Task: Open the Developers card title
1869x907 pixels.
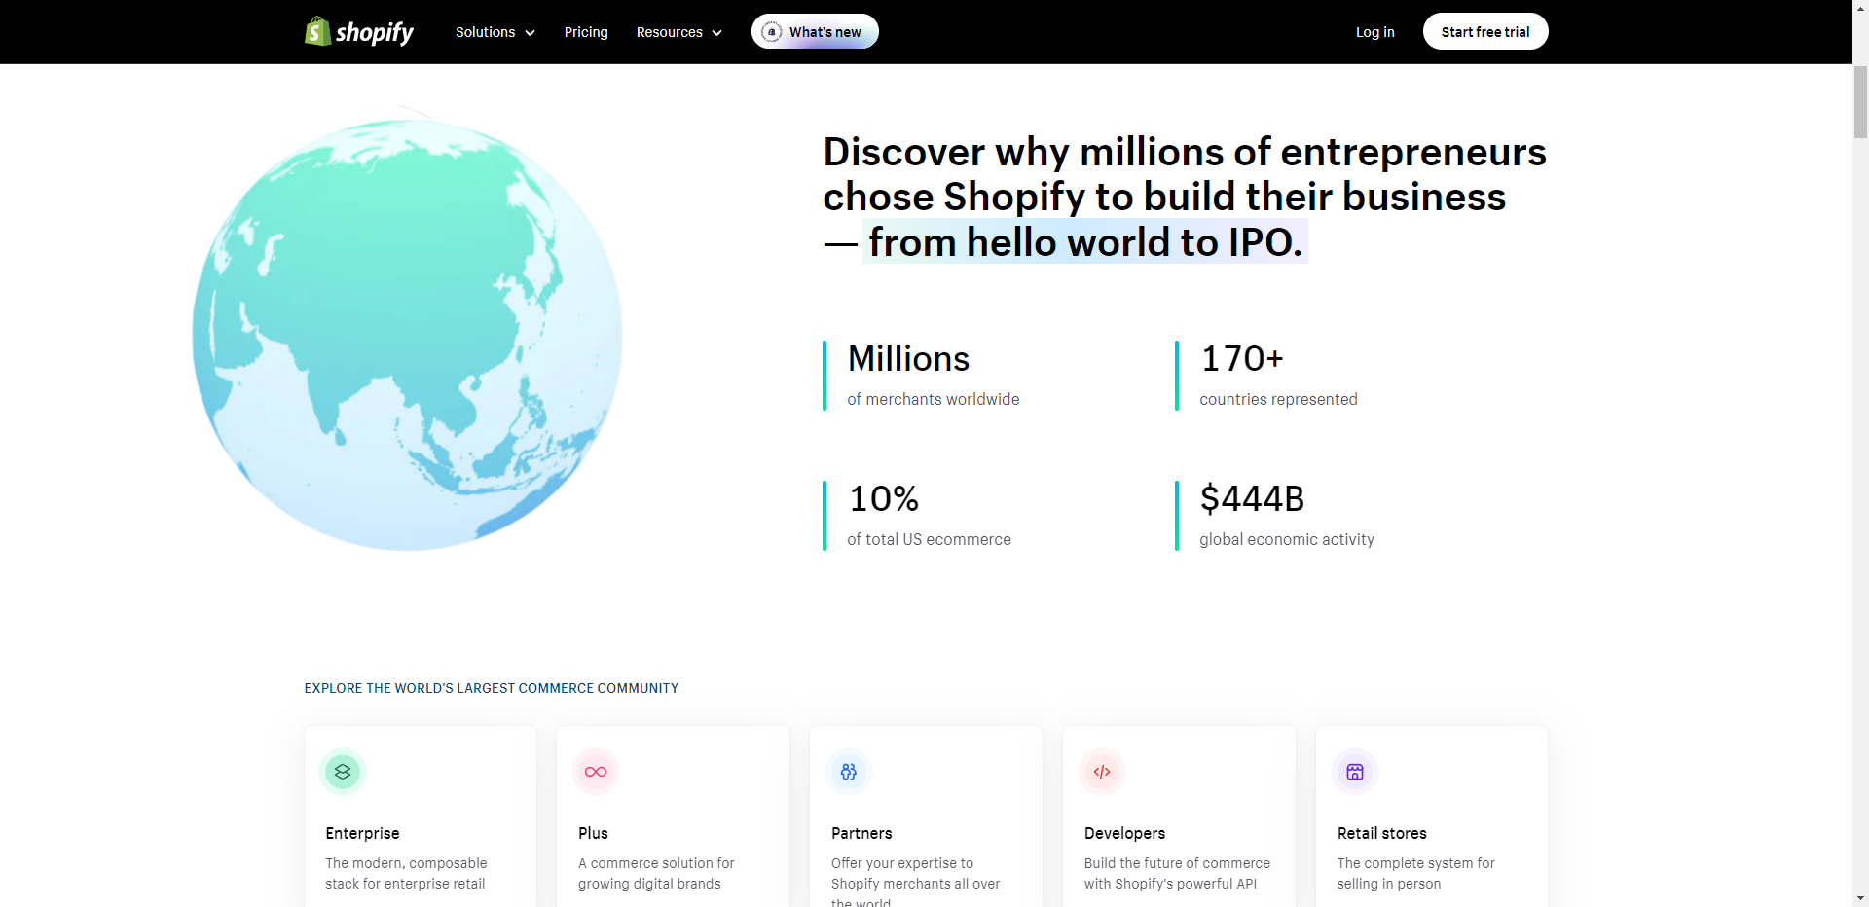Action: [1124, 833]
